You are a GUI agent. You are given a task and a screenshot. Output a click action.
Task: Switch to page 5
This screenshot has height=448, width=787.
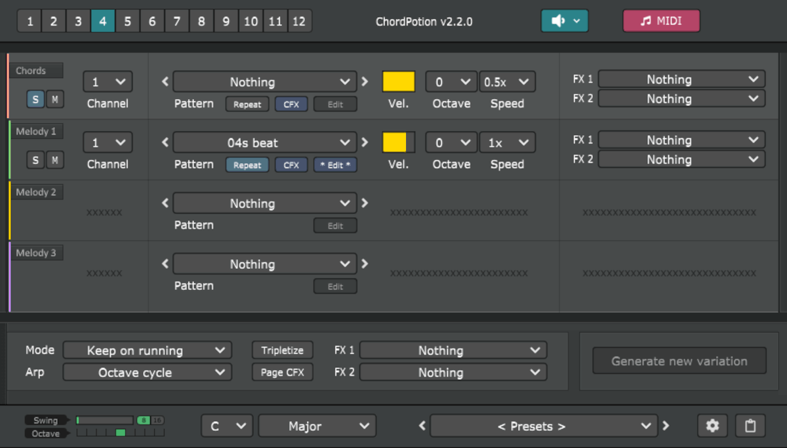(x=127, y=21)
